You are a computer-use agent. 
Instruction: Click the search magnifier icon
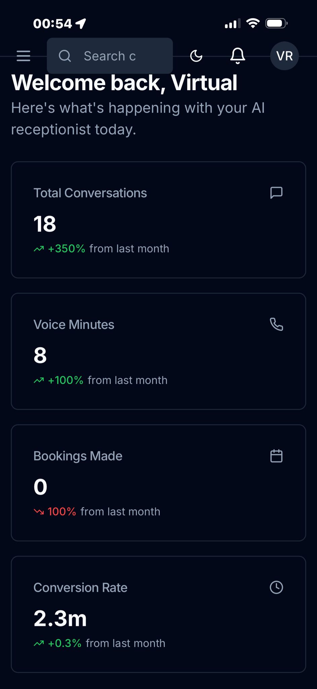[x=65, y=56]
